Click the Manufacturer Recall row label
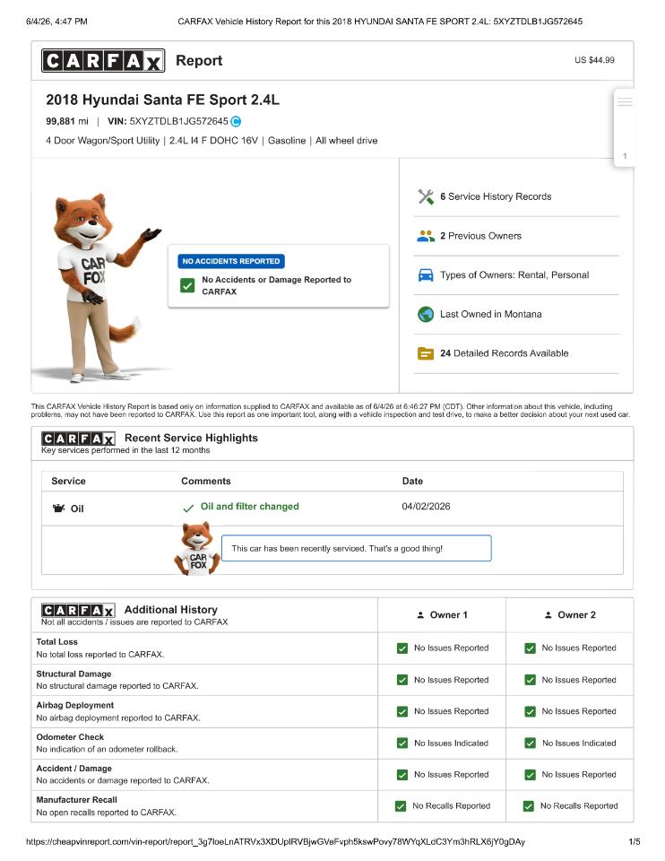 coord(77,799)
